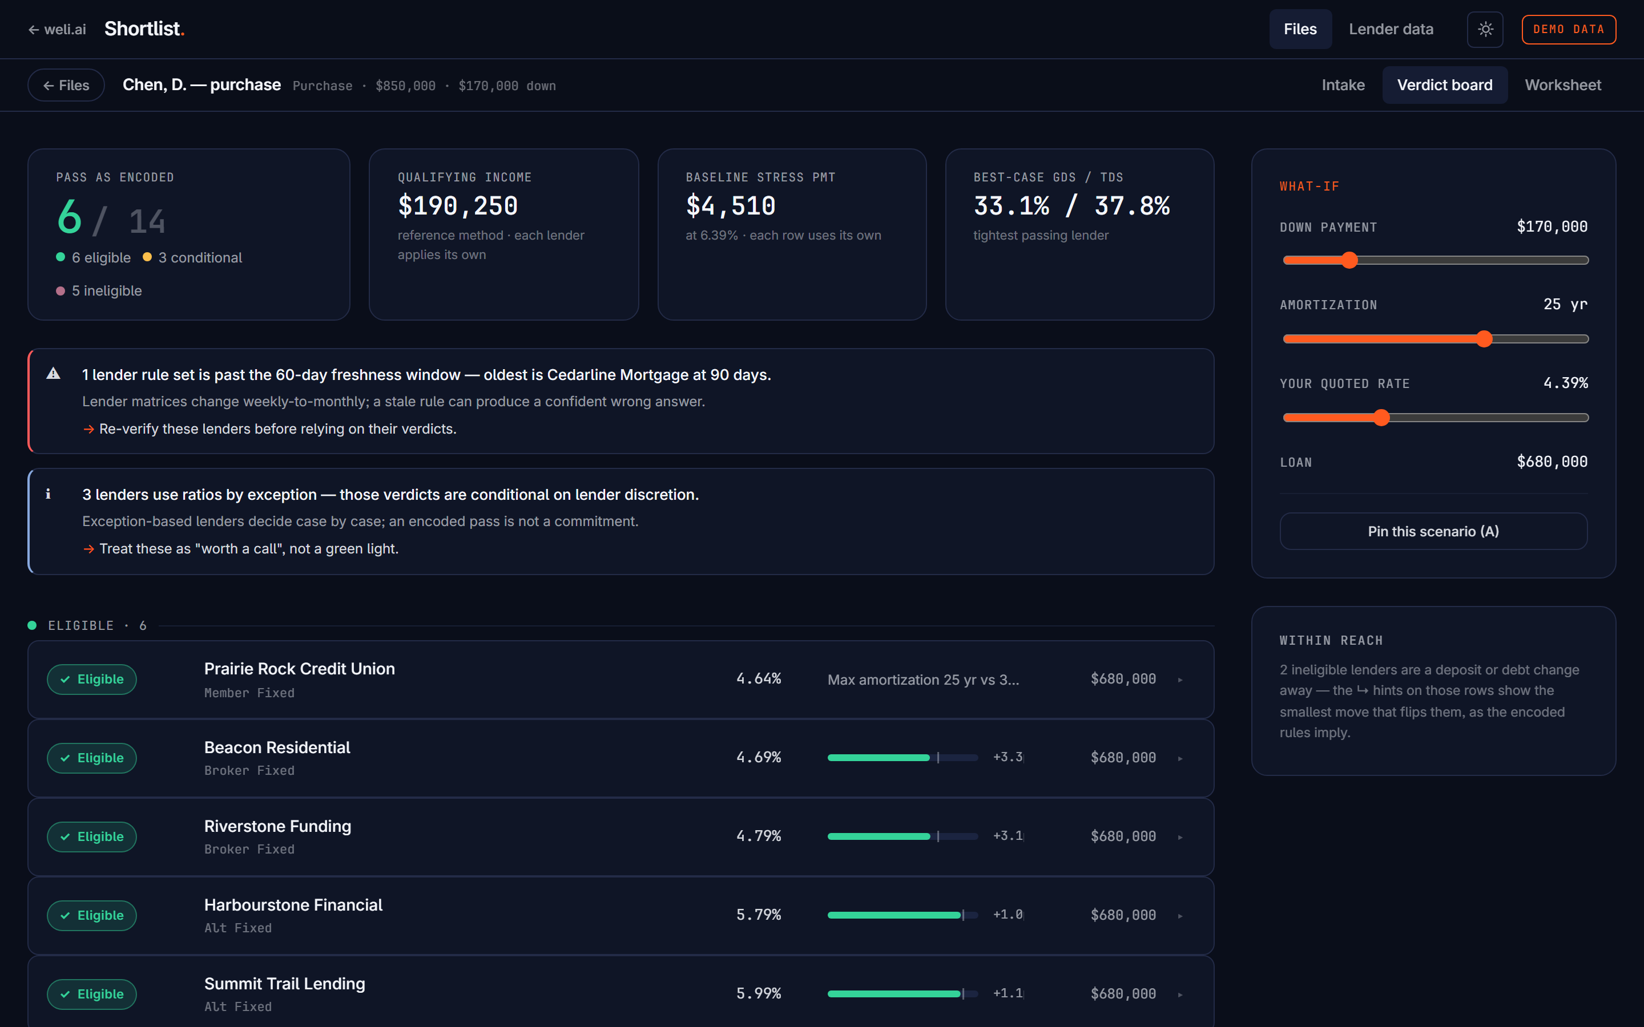
Task: Select the Verdict board tab
Action: tap(1445, 85)
